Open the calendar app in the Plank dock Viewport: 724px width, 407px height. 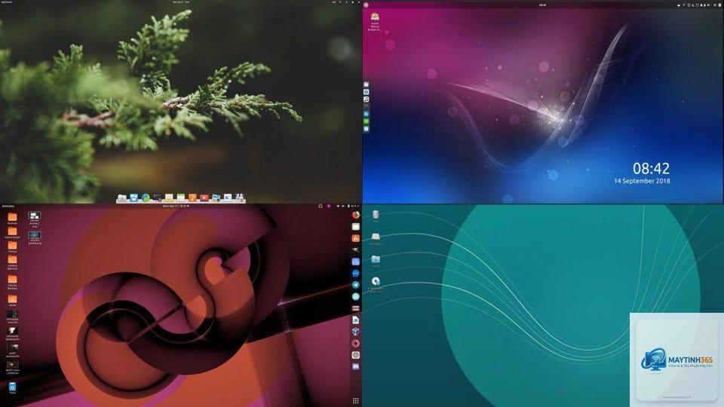(x=180, y=198)
